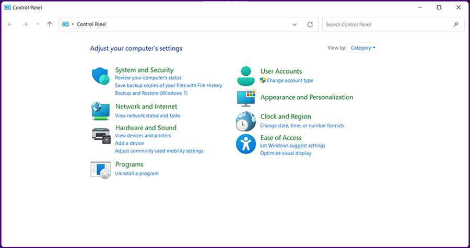Click the Appearance and Personalization monitor icon
Screen dimensions: 470x248
(246, 98)
